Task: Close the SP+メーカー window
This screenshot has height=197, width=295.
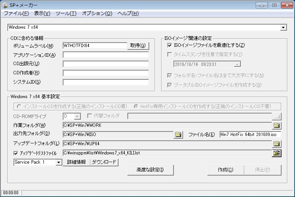Action: pos(287,5)
